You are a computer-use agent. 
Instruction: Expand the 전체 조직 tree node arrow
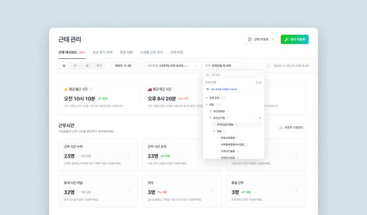[207, 98]
